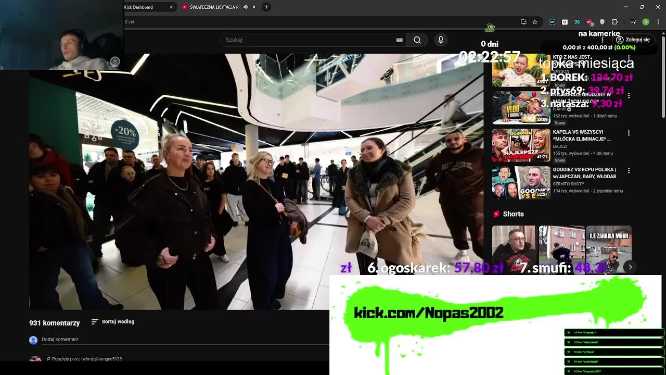Open a new browser tab with plus icon

266,7
